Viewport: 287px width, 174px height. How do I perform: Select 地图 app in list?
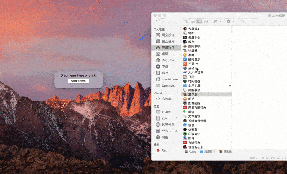(207, 33)
